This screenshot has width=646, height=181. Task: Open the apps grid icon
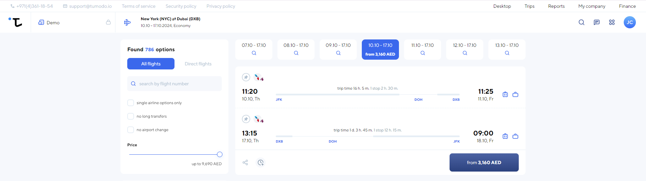coord(612,22)
